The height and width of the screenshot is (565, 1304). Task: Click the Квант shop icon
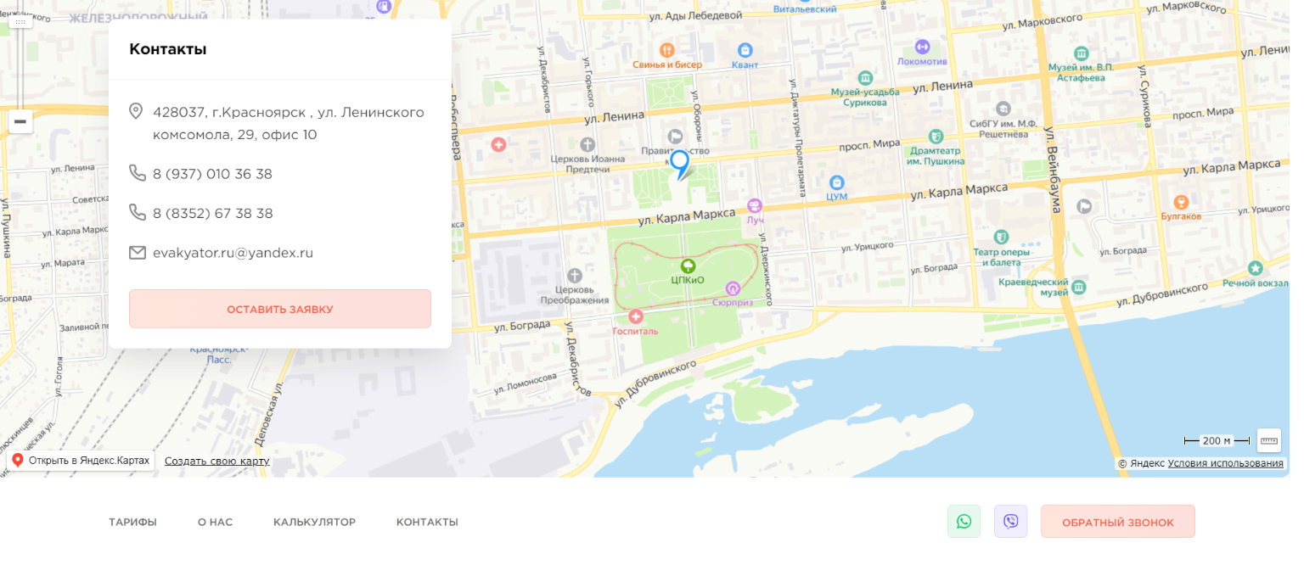[x=745, y=50]
